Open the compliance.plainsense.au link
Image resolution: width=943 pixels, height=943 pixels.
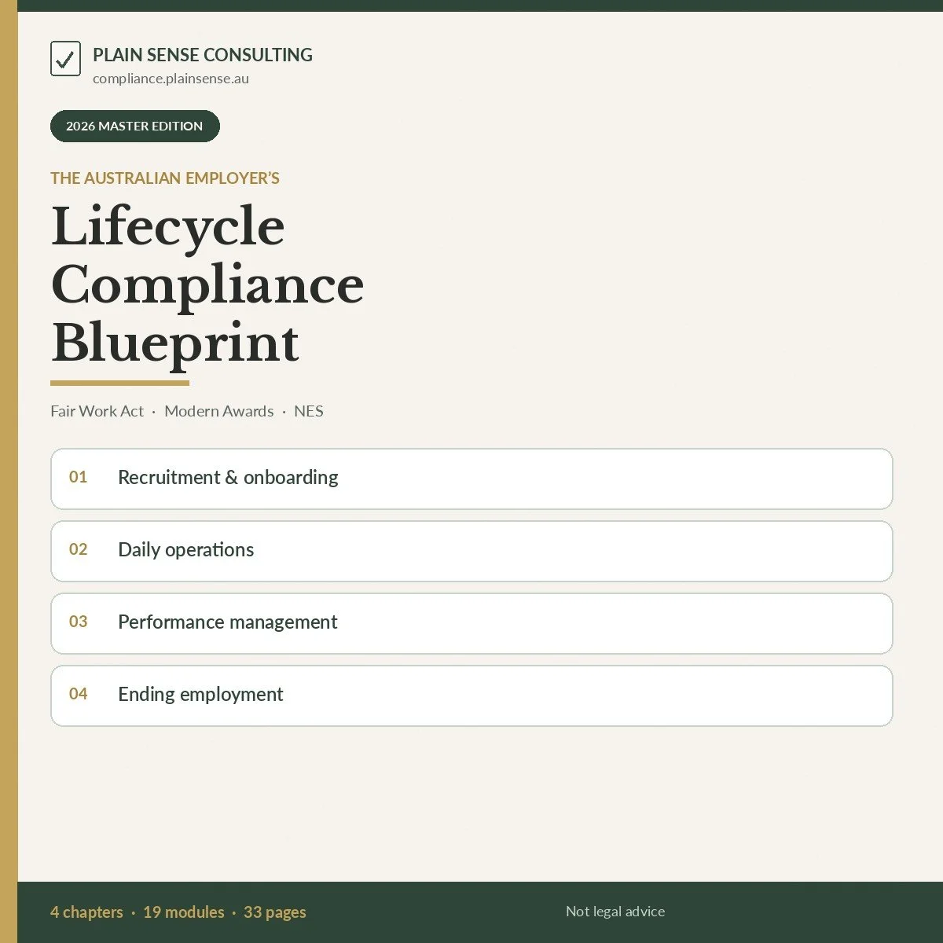coord(171,79)
